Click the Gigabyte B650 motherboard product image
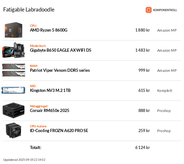Image resolution: width=184 pixels, height=164 pixels. (13, 50)
